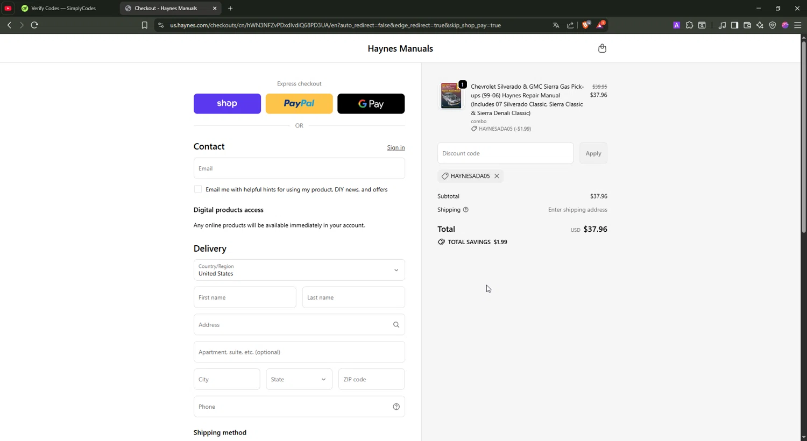Open Leo AI sparkle icon
The height and width of the screenshot is (441, 807).
tap(760, 25)
